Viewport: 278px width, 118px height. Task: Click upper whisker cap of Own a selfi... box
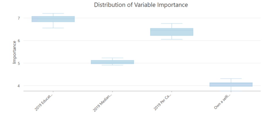(231, 78)
